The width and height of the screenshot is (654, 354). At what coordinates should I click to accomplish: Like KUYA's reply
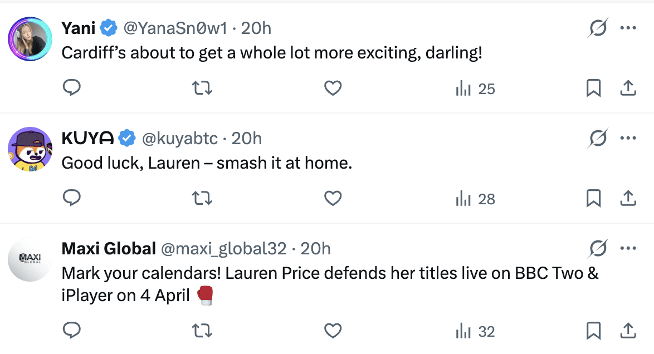333,198
